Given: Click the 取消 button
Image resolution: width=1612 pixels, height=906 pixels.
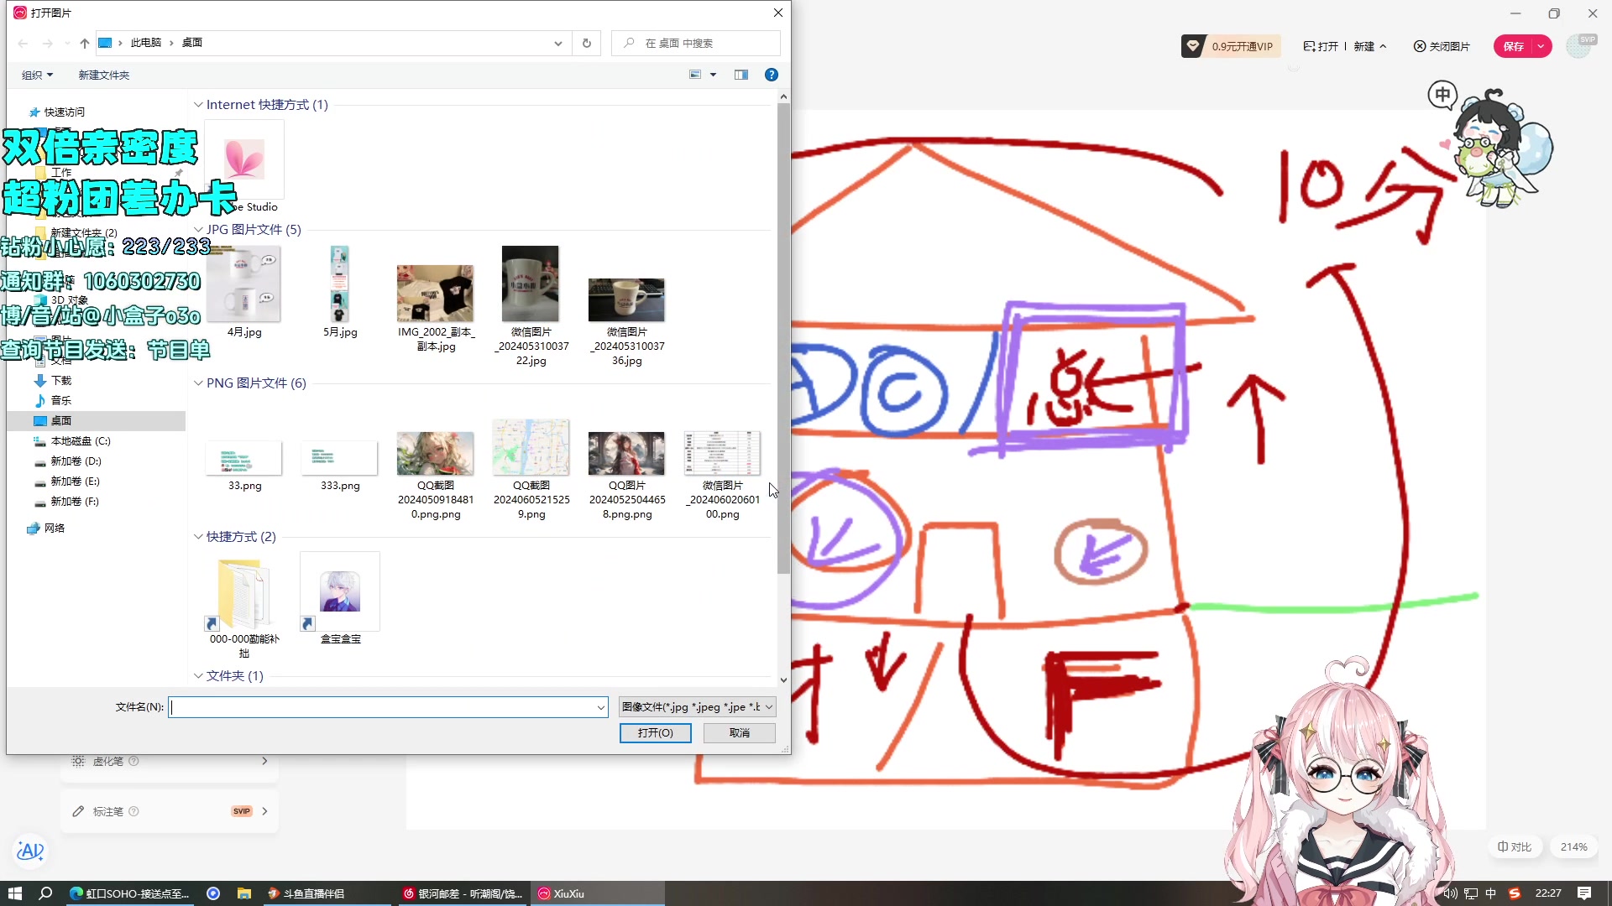Looking at the screenshot, I should (x=739, y=732).
